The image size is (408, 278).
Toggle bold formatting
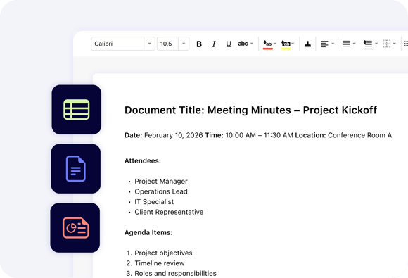[x=199, y=44]
